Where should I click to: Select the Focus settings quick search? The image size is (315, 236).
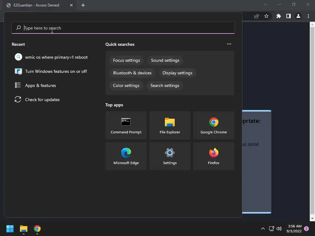pyautogui.click(x=126, y=61)
